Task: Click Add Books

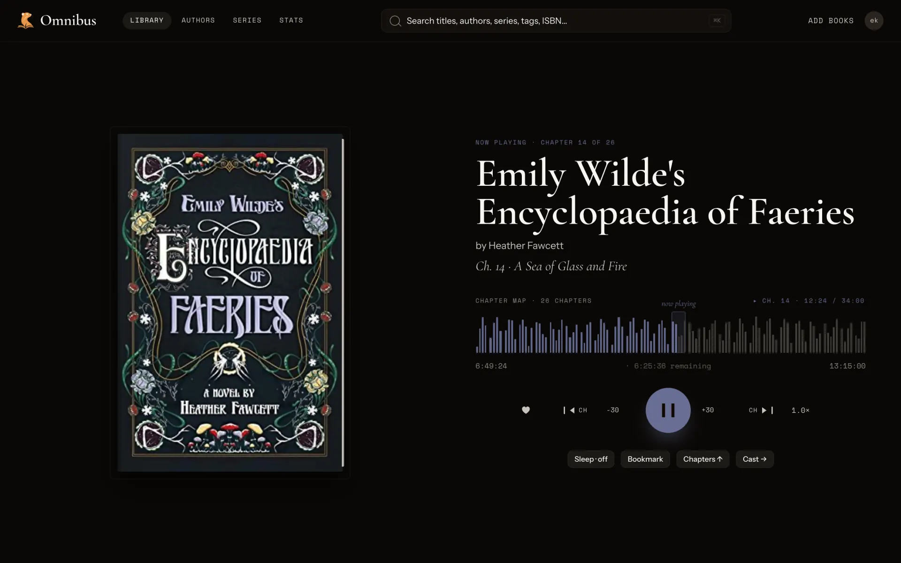Action: coord(831,21)
